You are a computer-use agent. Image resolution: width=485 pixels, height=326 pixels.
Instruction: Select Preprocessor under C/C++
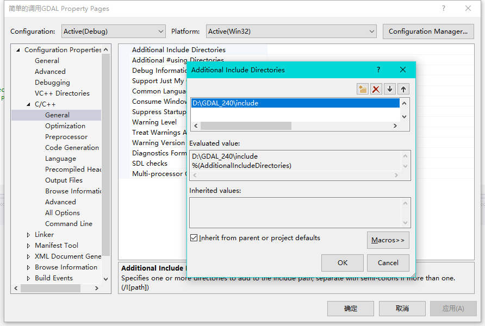pos(66,136)
